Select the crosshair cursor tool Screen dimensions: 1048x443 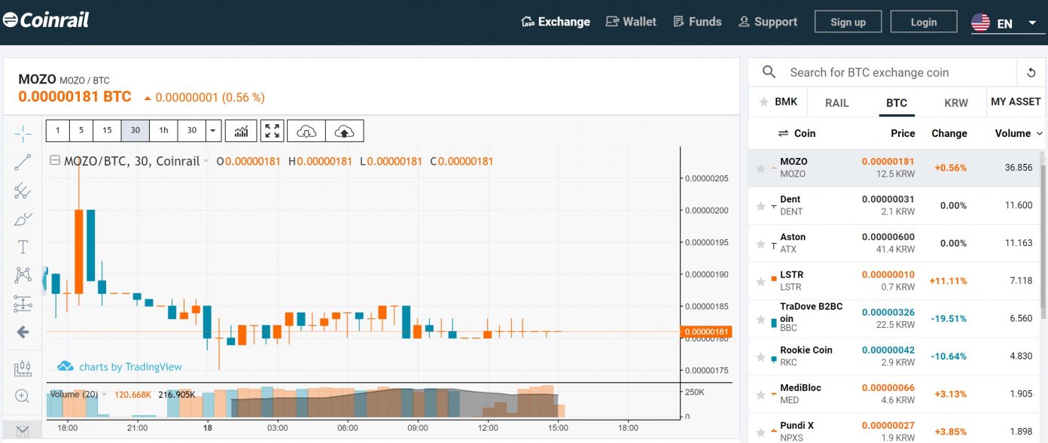(23, 134)
